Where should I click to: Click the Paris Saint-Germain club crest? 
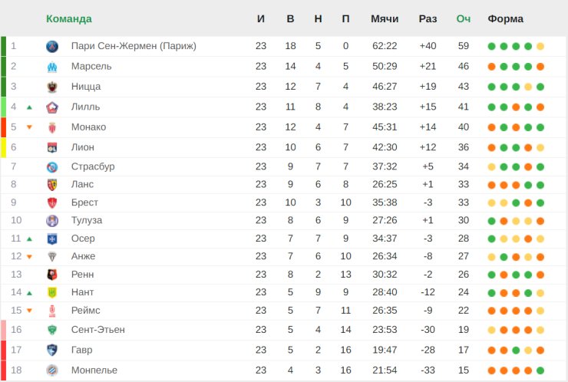pyautogui.click(x=52, y=46)
